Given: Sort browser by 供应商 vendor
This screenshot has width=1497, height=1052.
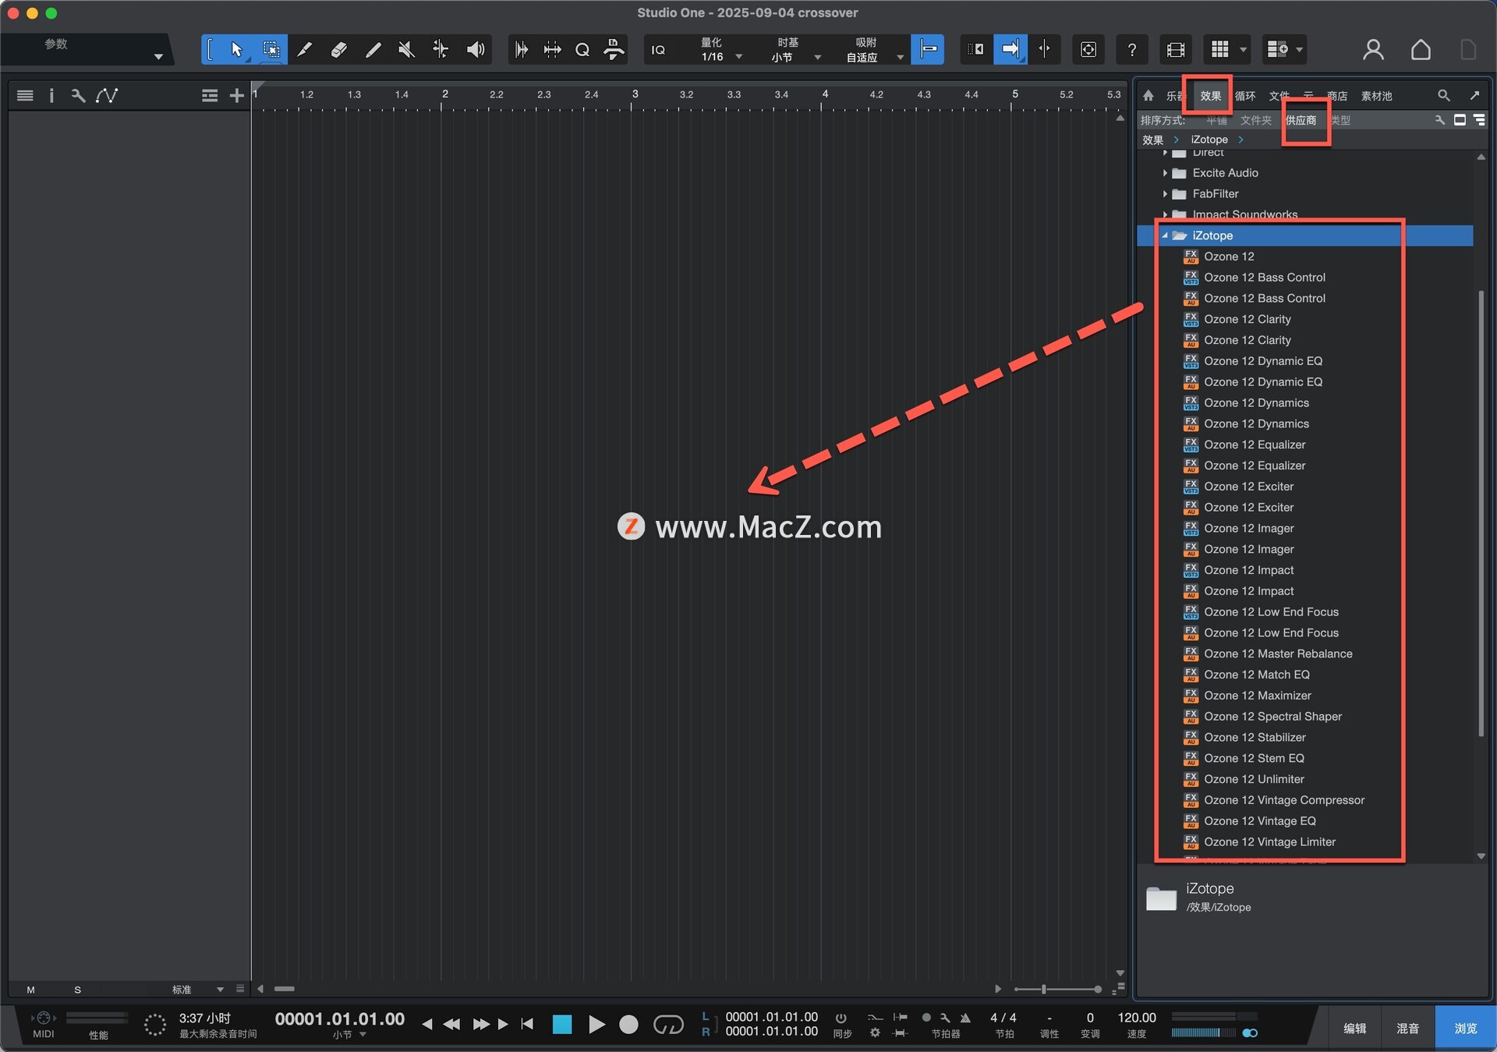Looking at the screenshot, I should [1301, 120].
